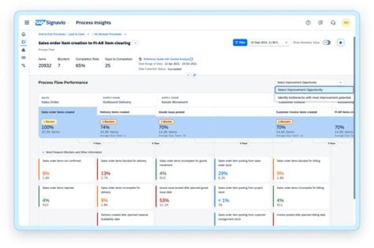This screenshot has height=248, width=374.
Task: Open Delivery created after planned material availability card
Action: tap(125, 218)
